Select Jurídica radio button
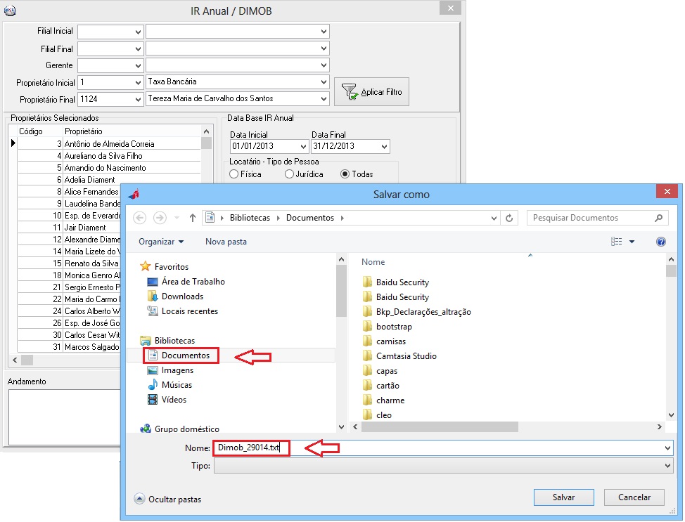 [289, 174]
